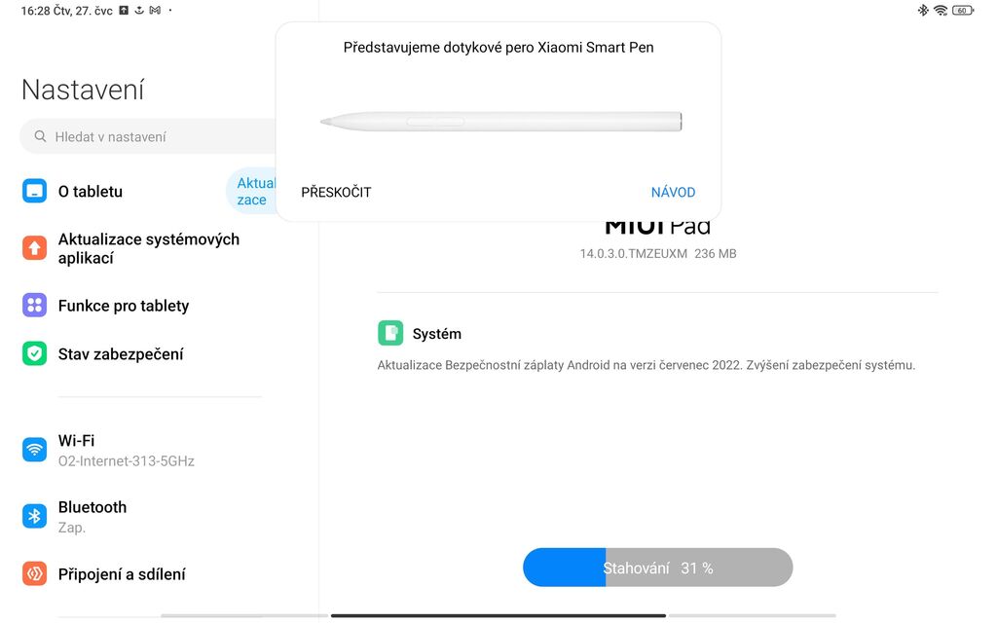Image resolution: width=997 pixels, height=623 pixels.
Task: Open the green Stav zabezpečení shield icon
Action: point(34,354)
